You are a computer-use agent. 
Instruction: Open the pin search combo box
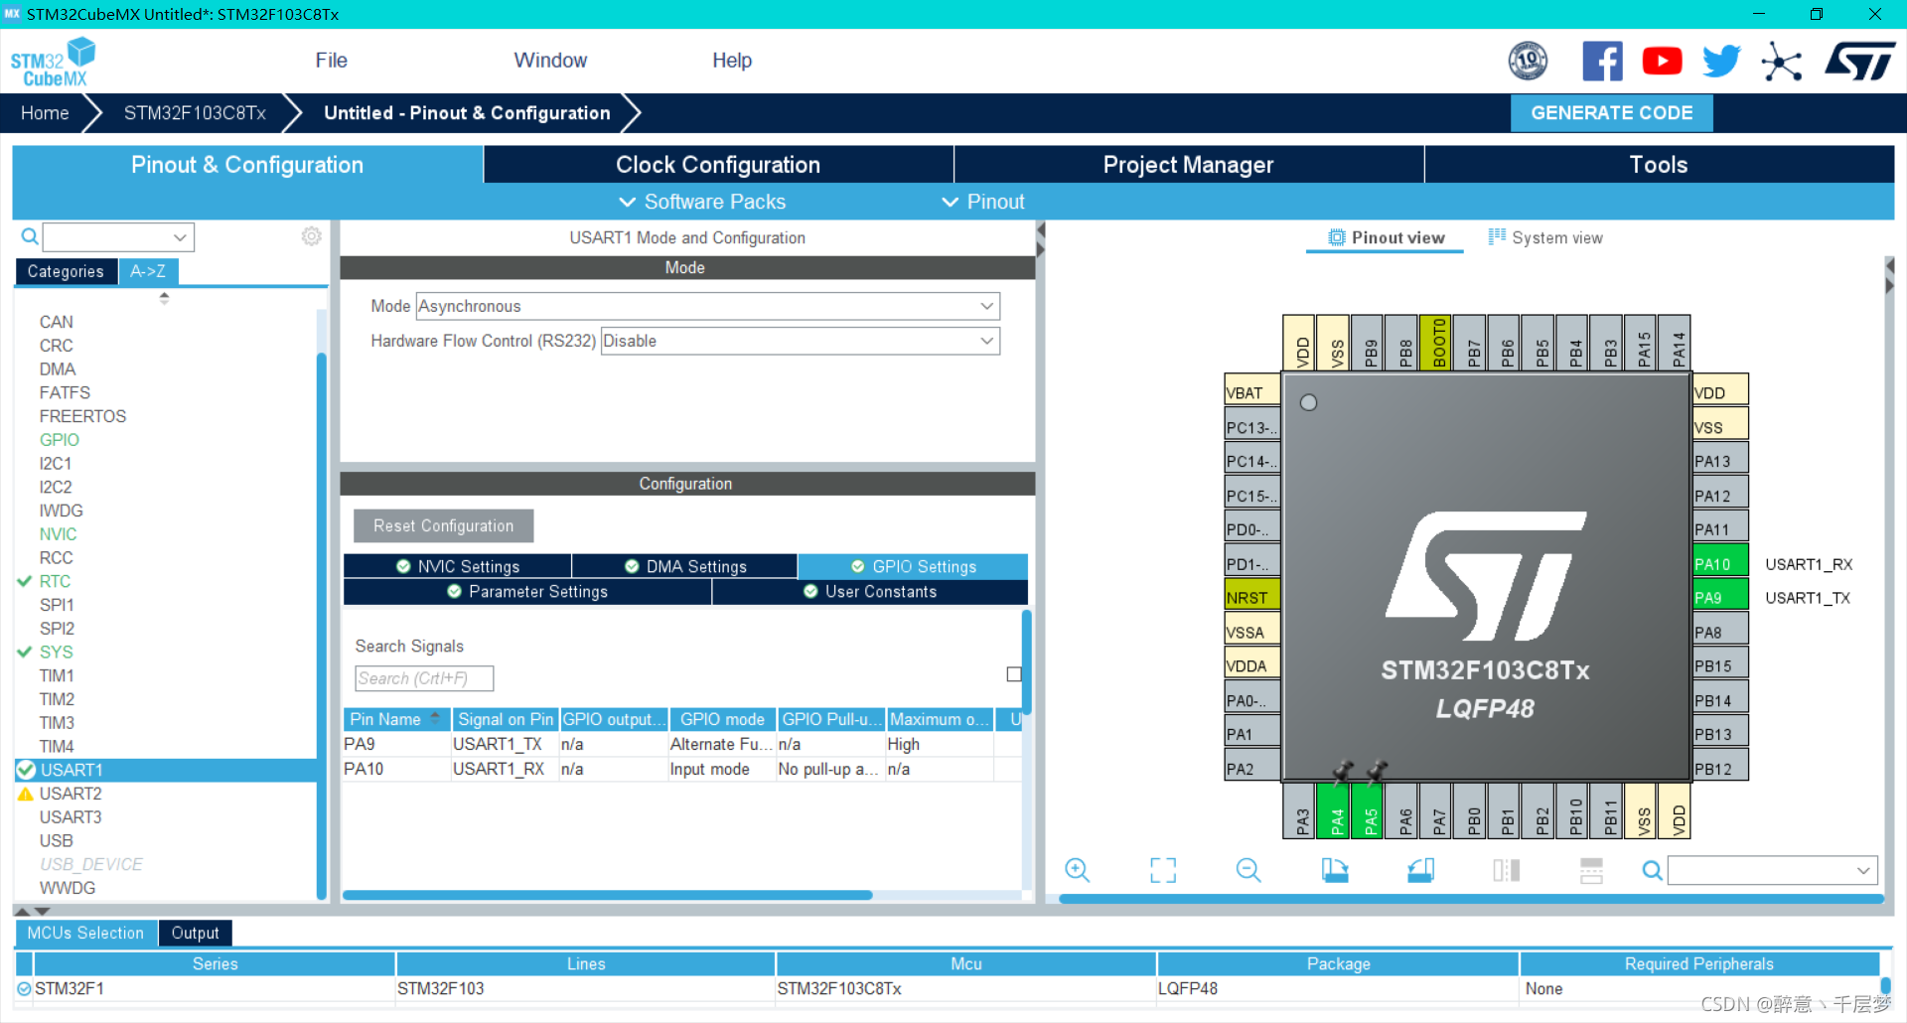(1772, 871)
